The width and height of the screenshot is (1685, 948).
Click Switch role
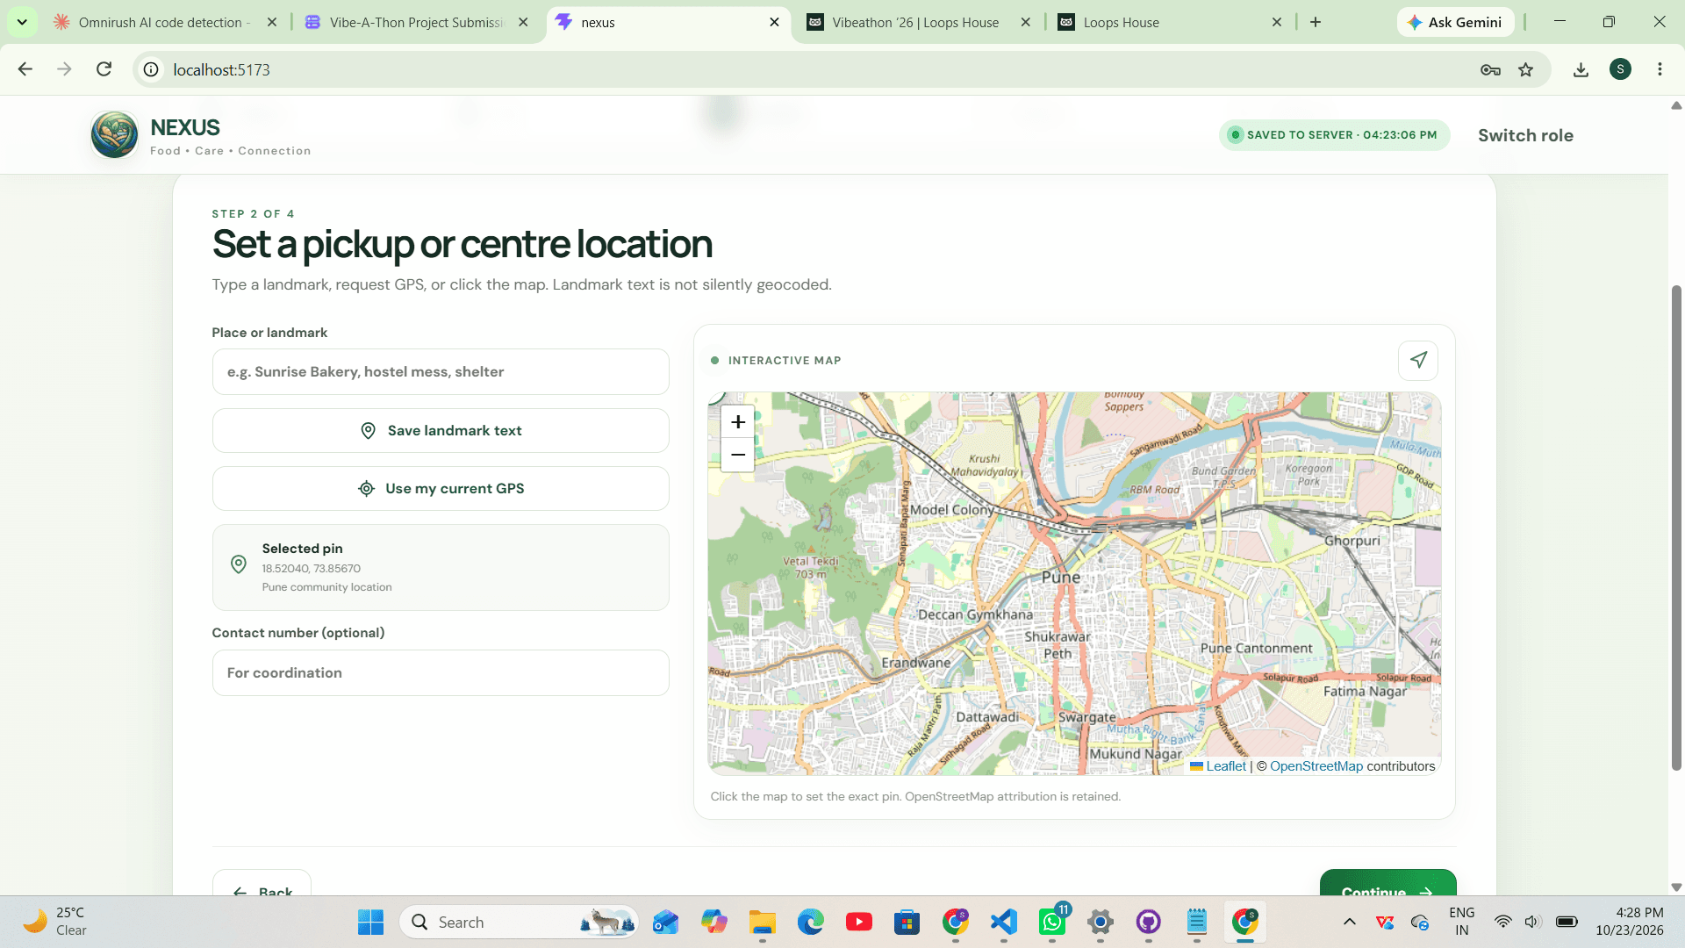(x=1525, y=135)
